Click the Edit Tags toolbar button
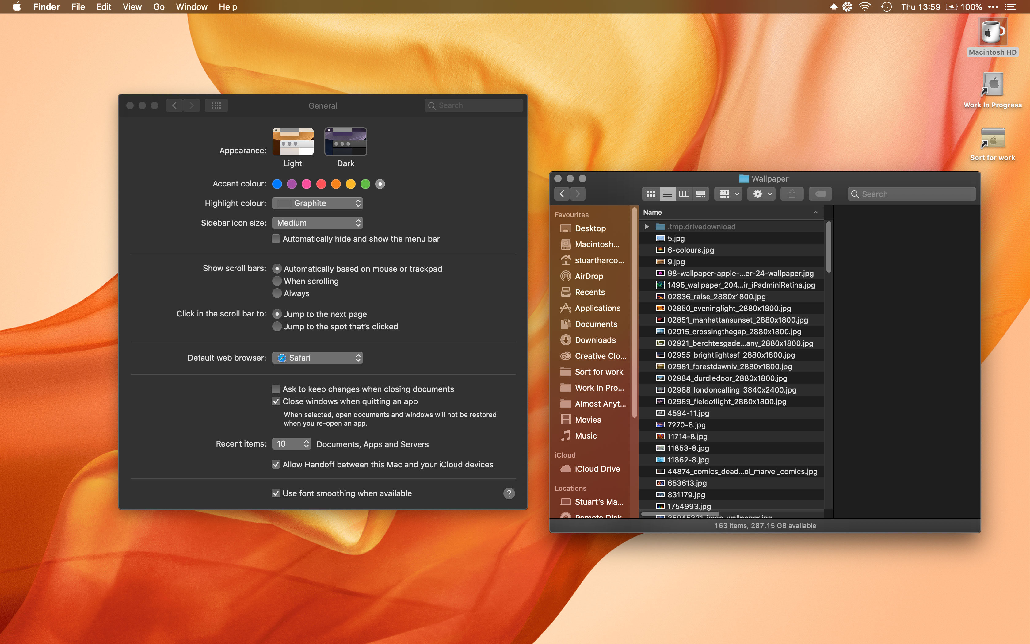The width and height of the screenshot is (1030, 644). tap(820, 194)
